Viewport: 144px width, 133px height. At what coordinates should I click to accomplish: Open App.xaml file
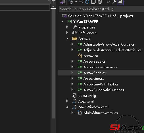tap(86, 101)
